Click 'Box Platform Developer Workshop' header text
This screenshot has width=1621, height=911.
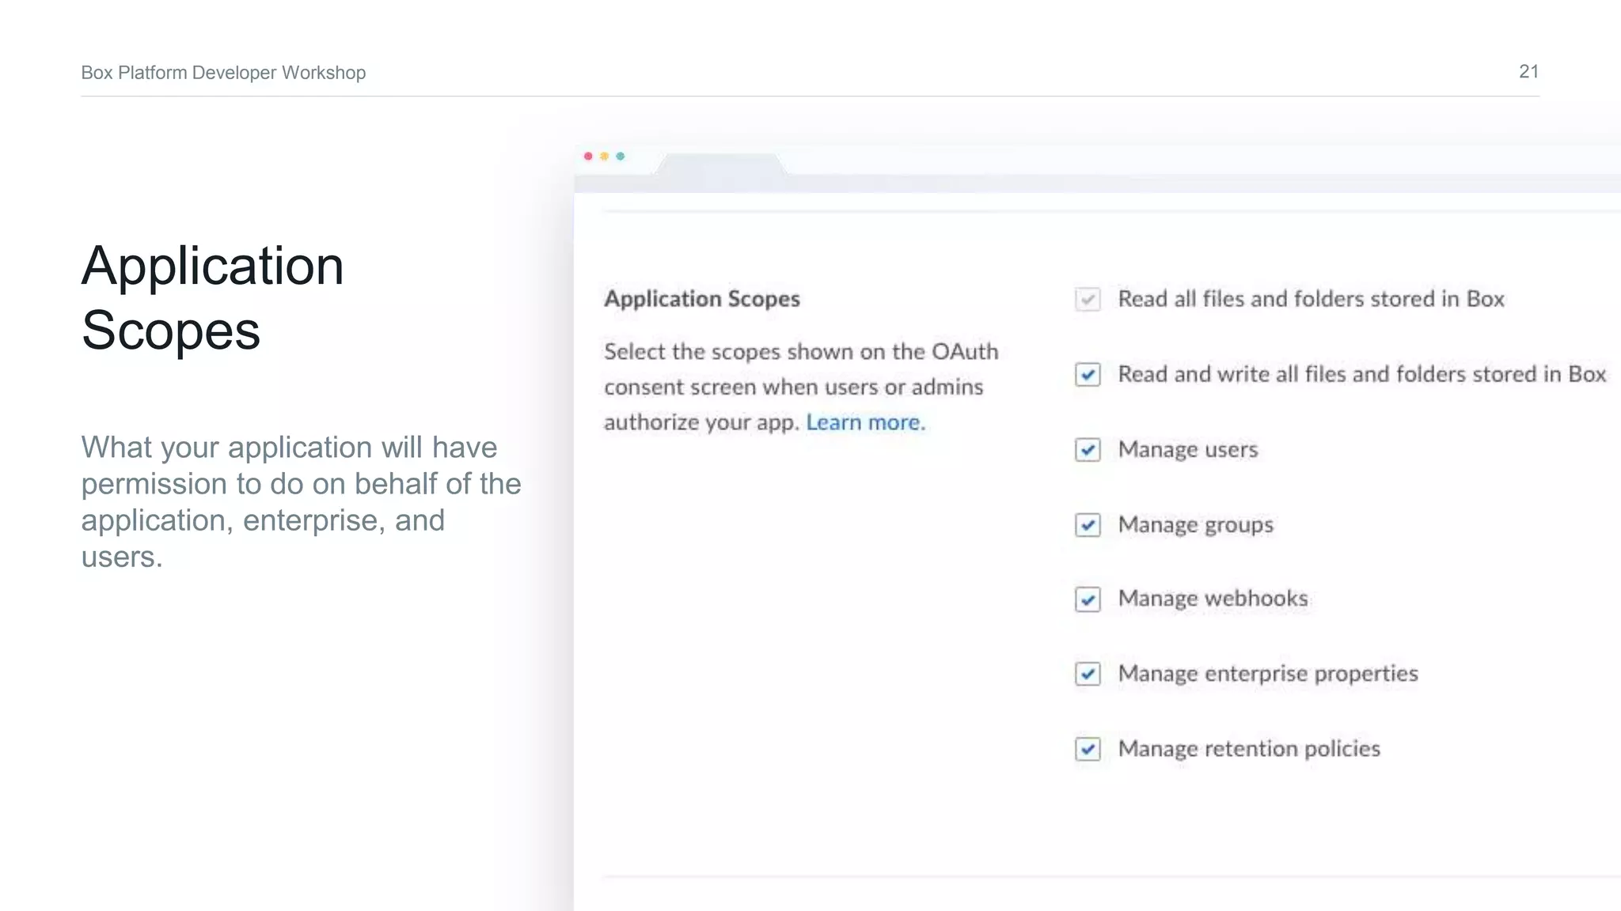pyautogui.click(x=223, y=73)
